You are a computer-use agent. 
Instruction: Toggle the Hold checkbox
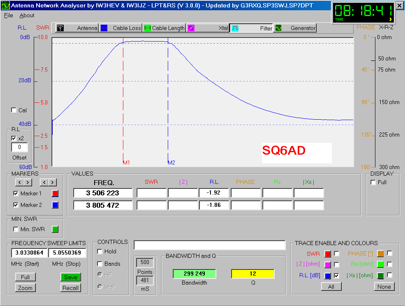click(x=100, y=251)
